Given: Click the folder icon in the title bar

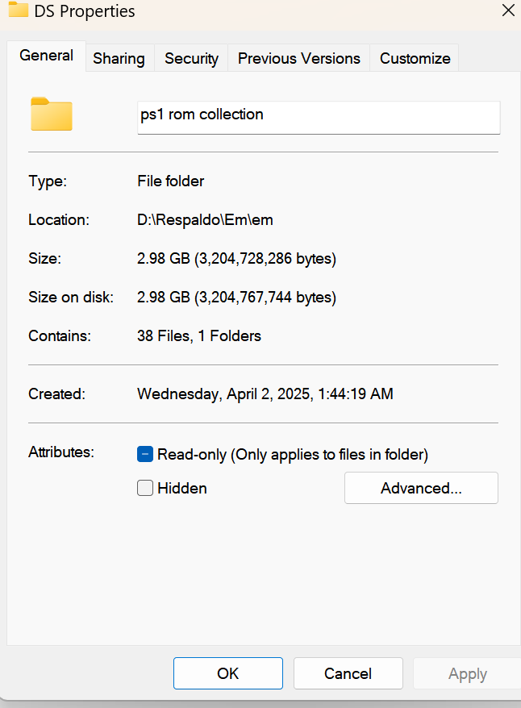Looking at the screenshot, I should 18,10.
